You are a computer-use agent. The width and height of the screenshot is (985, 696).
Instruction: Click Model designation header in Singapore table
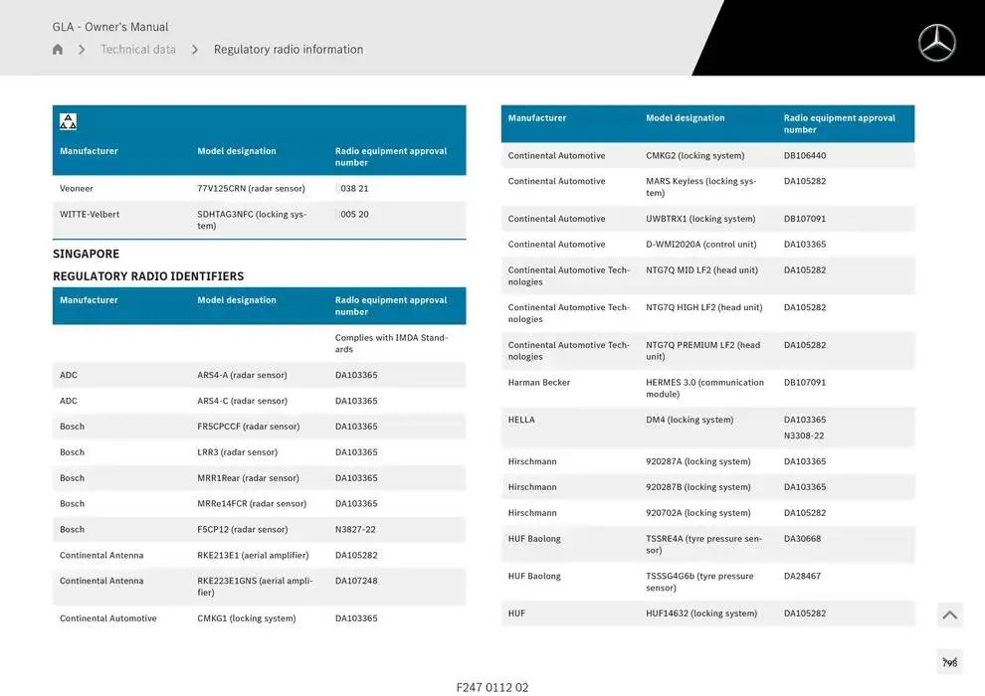coord(237,300)
